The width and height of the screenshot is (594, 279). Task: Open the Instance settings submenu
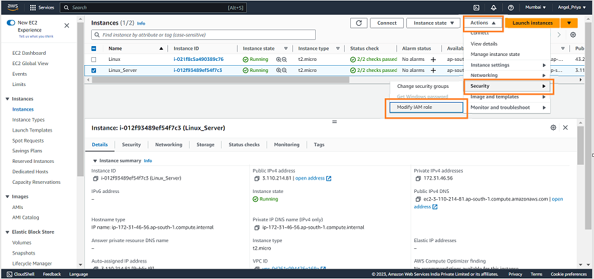click(508, 65)
